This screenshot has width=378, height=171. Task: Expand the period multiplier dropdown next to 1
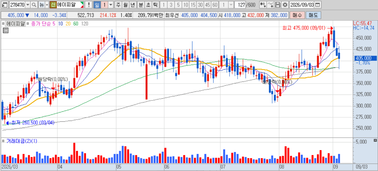click(x=111, y=5)
